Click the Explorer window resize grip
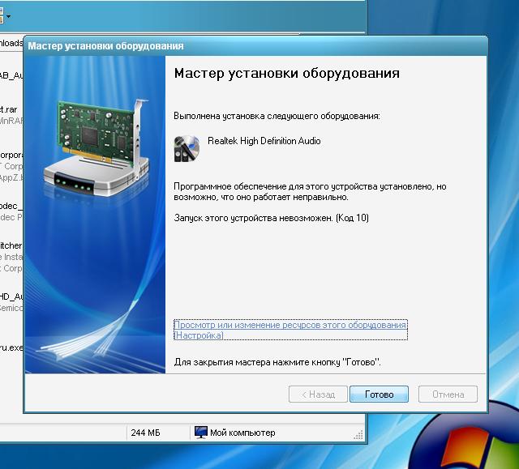Image resolution: width=519 pixels, height=469 pixels. (x=358, y=435)
